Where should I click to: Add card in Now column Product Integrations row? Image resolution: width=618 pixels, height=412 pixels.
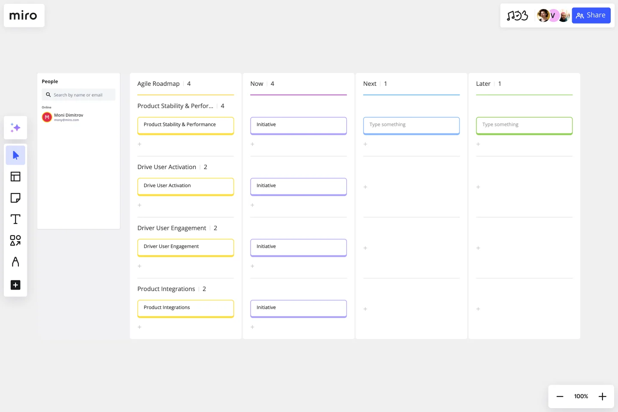[x=252, y=327]
